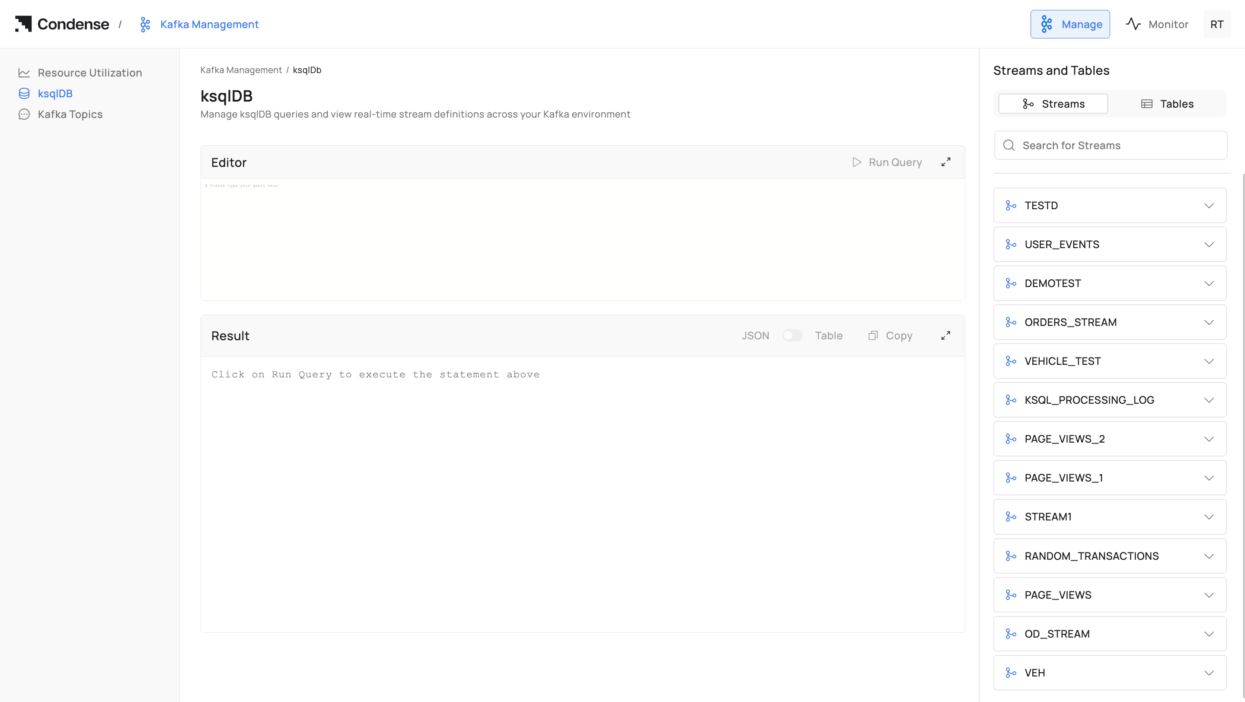1245x702 pixels.
Task: Expand the Result panel fullscreen
Action: coord(945,336)
